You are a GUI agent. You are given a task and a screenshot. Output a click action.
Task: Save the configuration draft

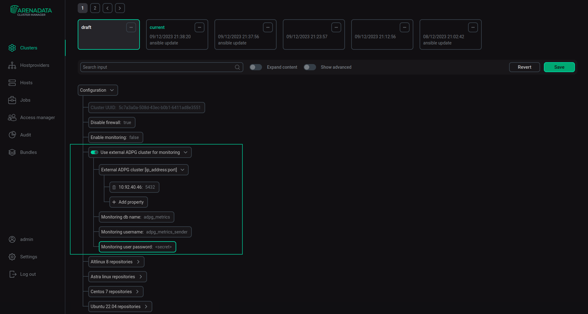tap(559, 67)
